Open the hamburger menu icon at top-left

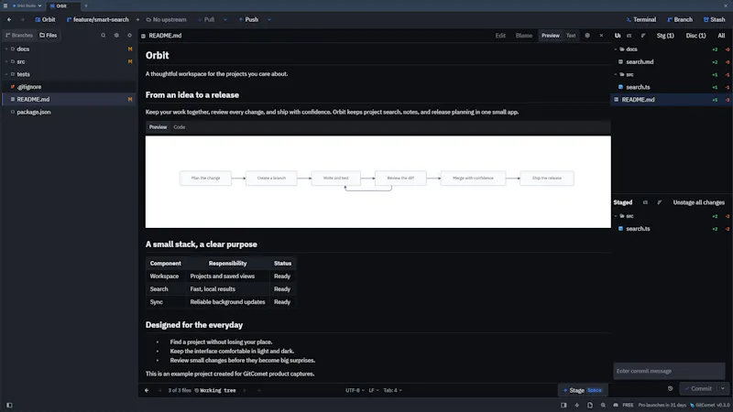point(5,5)
